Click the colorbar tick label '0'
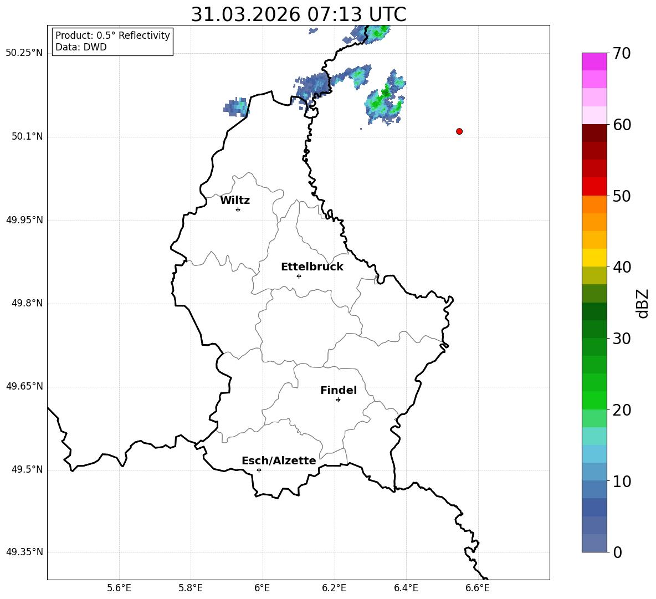 (617, 552)
